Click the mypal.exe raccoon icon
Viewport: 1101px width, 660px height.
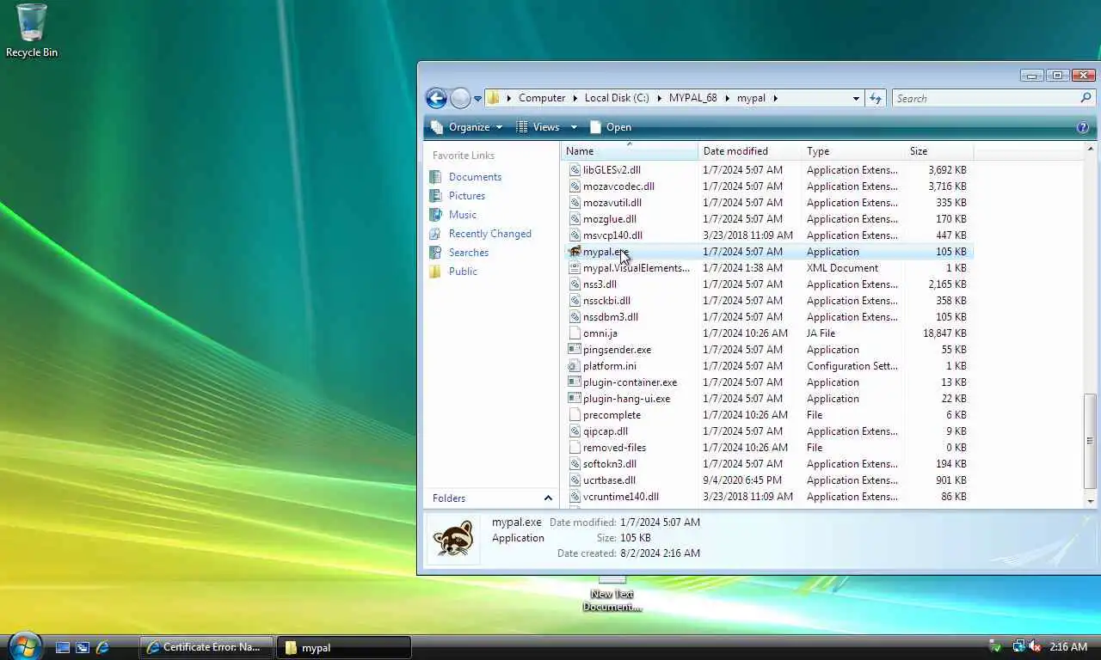tap(575, 252)
